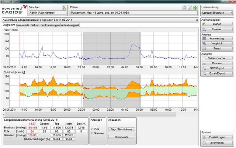
Task: Click the 13:27 time label
Action: [x=32, y=124]
